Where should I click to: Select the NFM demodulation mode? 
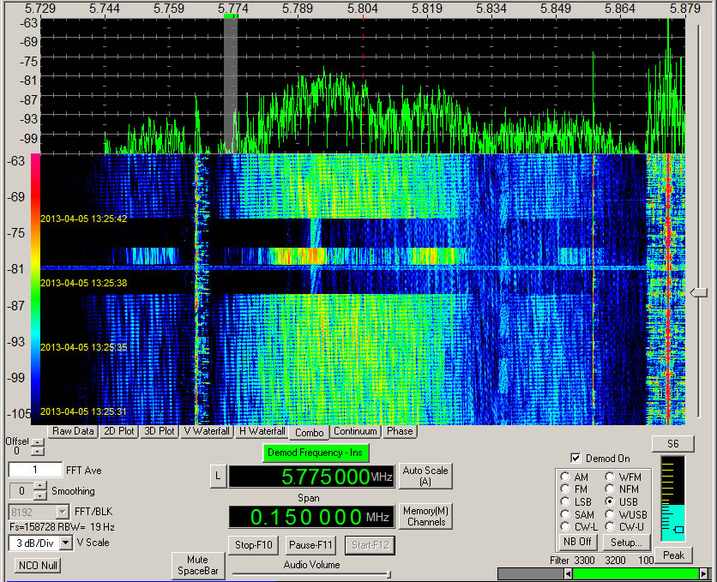click(610, 489)
